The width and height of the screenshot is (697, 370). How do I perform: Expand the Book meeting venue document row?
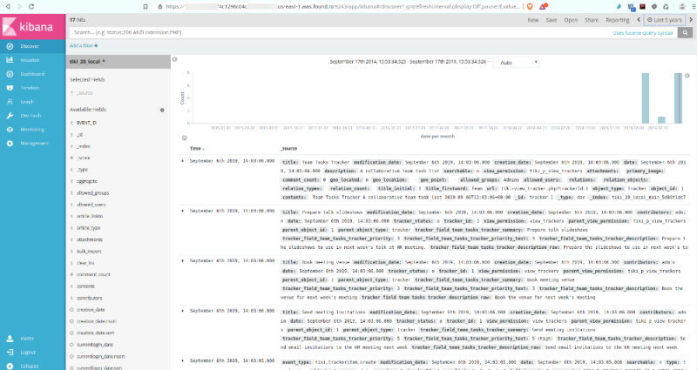point(182,260)
